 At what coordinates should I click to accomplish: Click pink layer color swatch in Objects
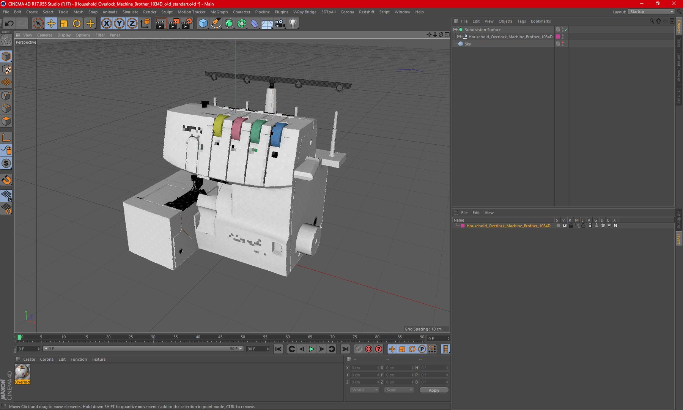558,37
